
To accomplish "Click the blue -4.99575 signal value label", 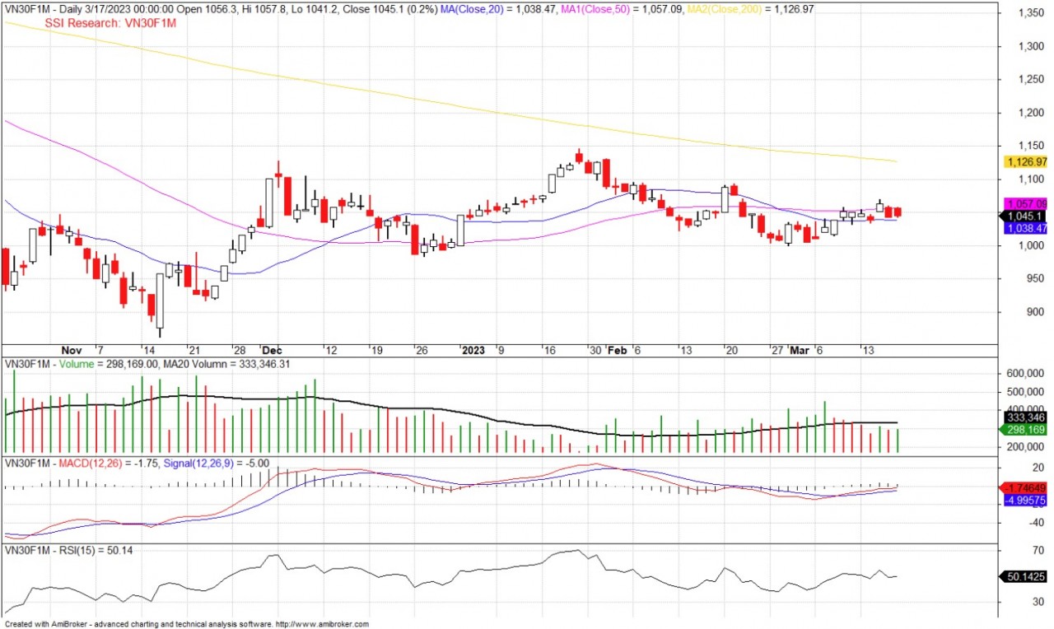I will point(1026,500).
